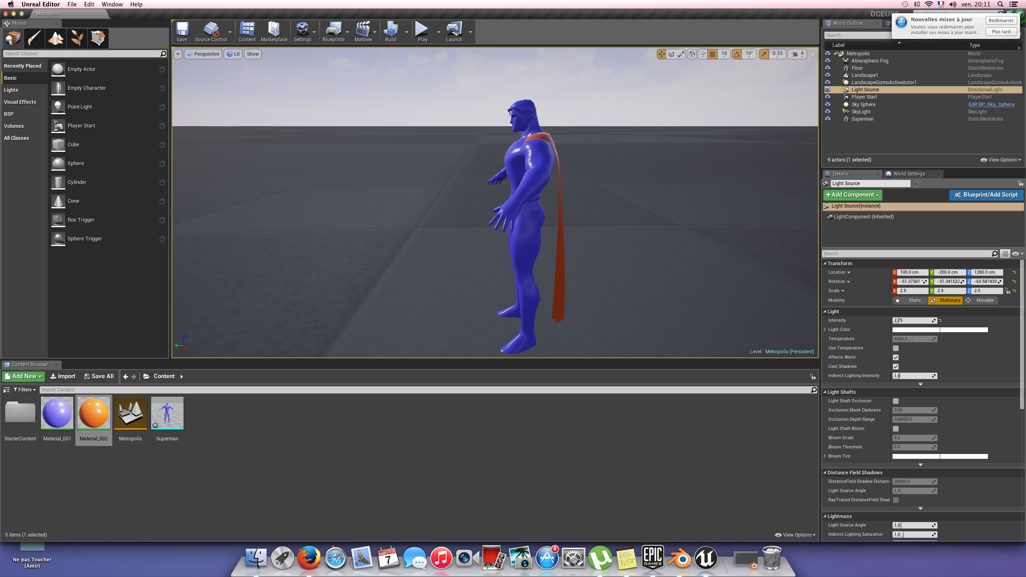Uncheck the Affects World checkbox
1026x577 pixels.
(x=896, y=357)
